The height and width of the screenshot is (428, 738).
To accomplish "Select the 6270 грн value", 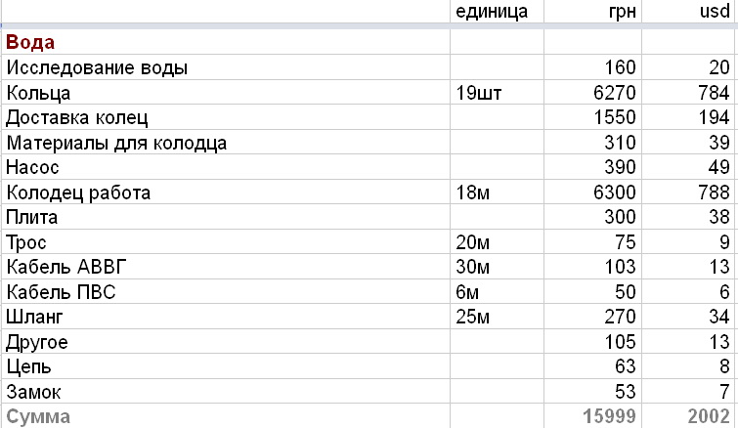I will (592, 92).
